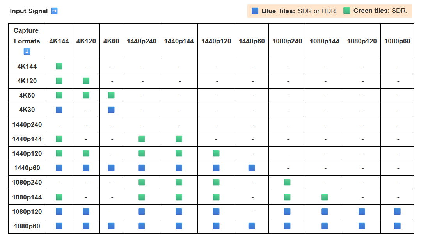Click green tile for 1080p144 capture, 1080p144 input

325,197
